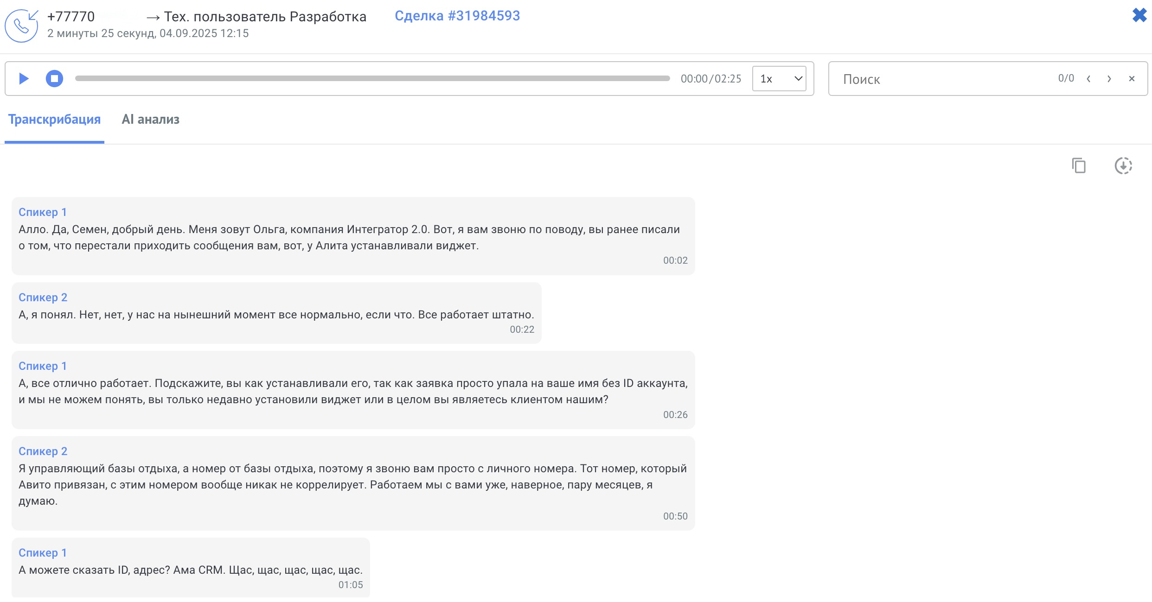The width and height of the screenshot is (1152, 602).
Task: Click the audio progress bar
Action: coord(372,78)
